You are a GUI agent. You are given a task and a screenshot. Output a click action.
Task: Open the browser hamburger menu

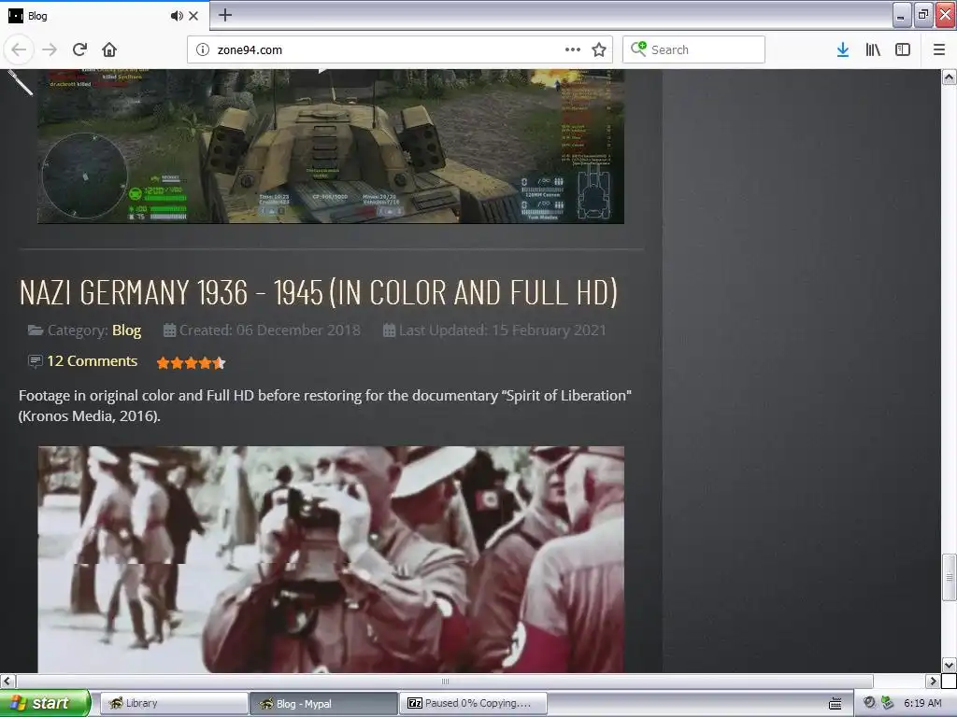coord(939,49)
